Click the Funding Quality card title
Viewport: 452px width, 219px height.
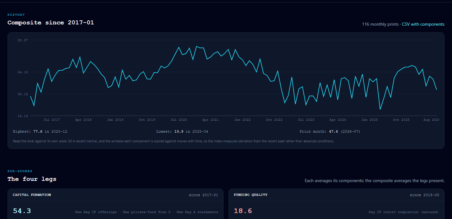tap(250, 195)
